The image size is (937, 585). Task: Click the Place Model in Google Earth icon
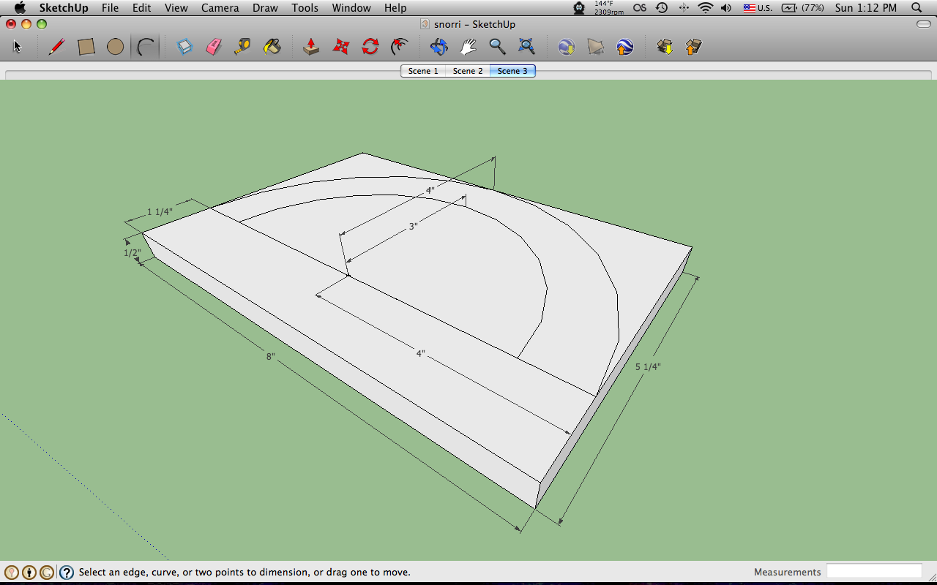pos(624,47)
